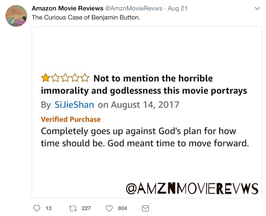Like the tweet with the heart icon
The height and width of the screenshot is (216, 266).
[x=109, y=208]
